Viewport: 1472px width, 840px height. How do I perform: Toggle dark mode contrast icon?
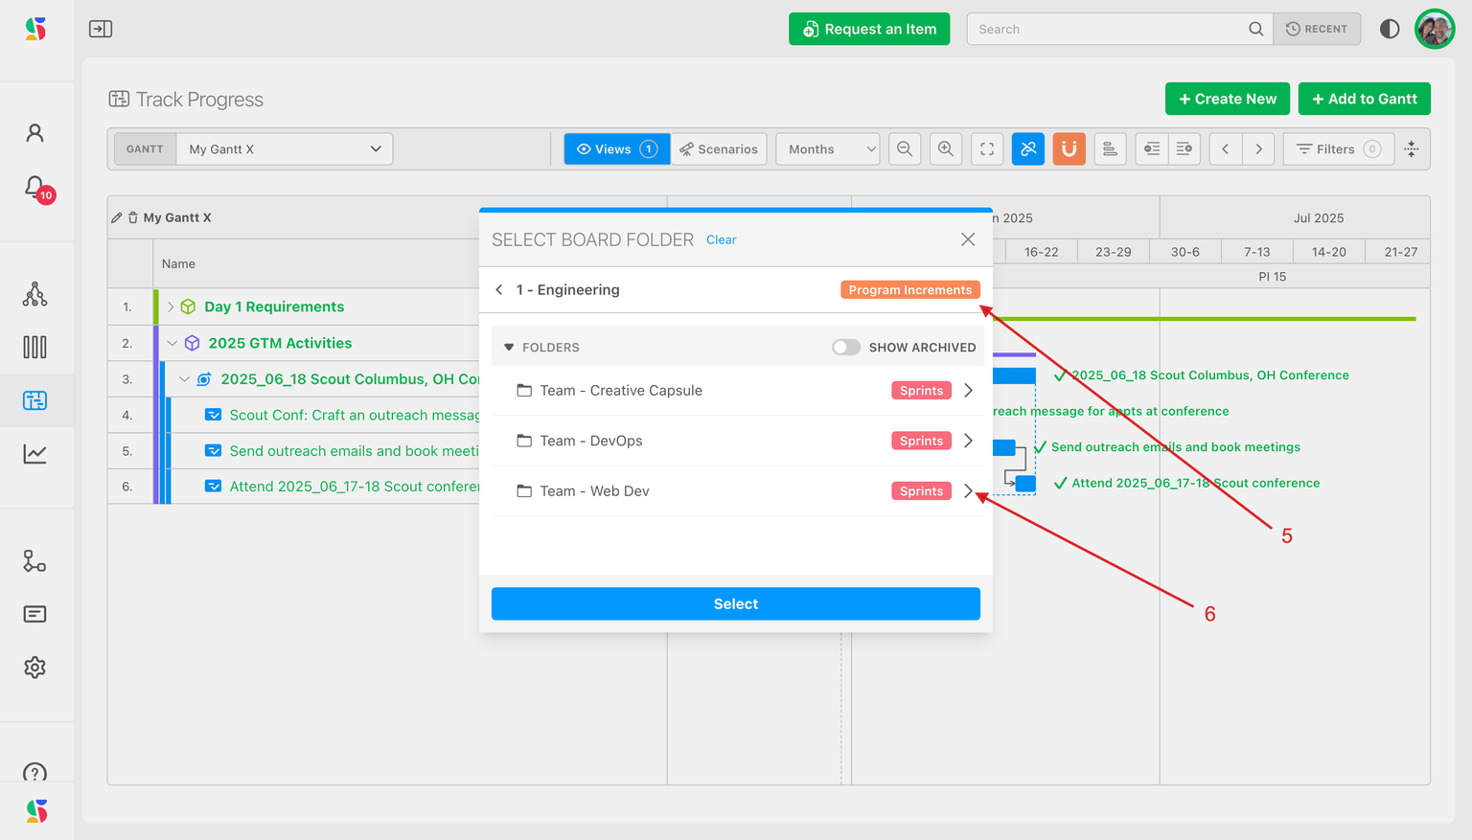pyautogui.click(x=1389, y=29)
